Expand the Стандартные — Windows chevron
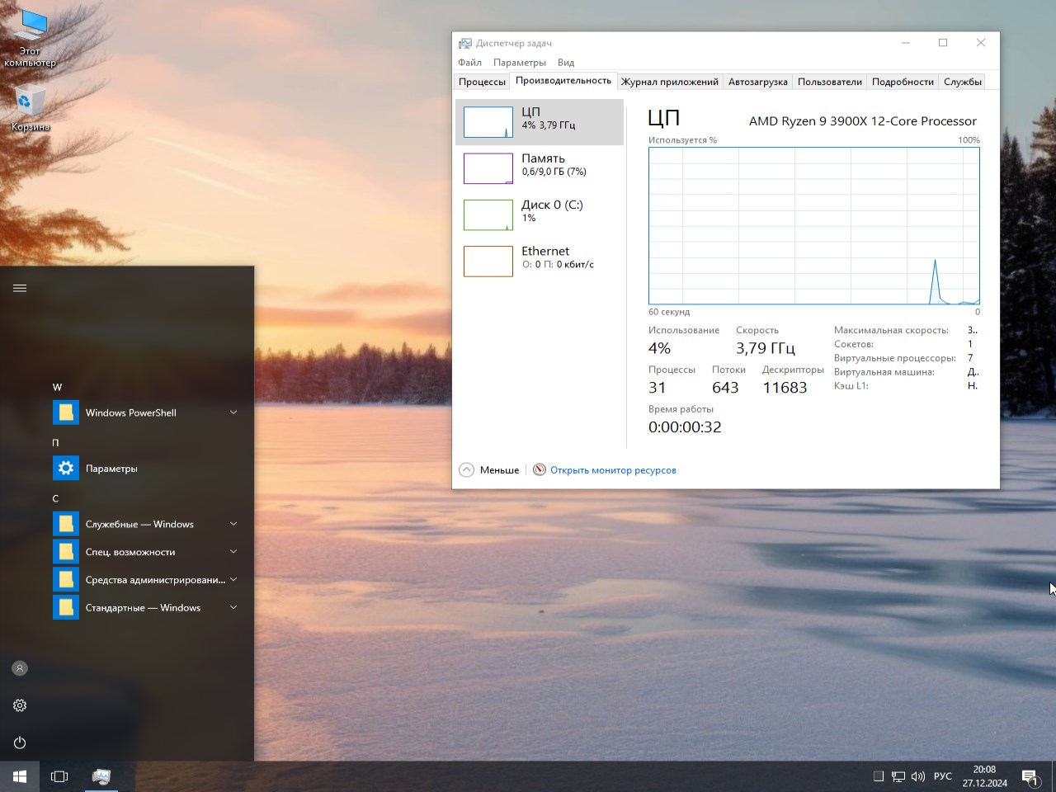This screenshot has width=1056, height=792. click(233, 607)
